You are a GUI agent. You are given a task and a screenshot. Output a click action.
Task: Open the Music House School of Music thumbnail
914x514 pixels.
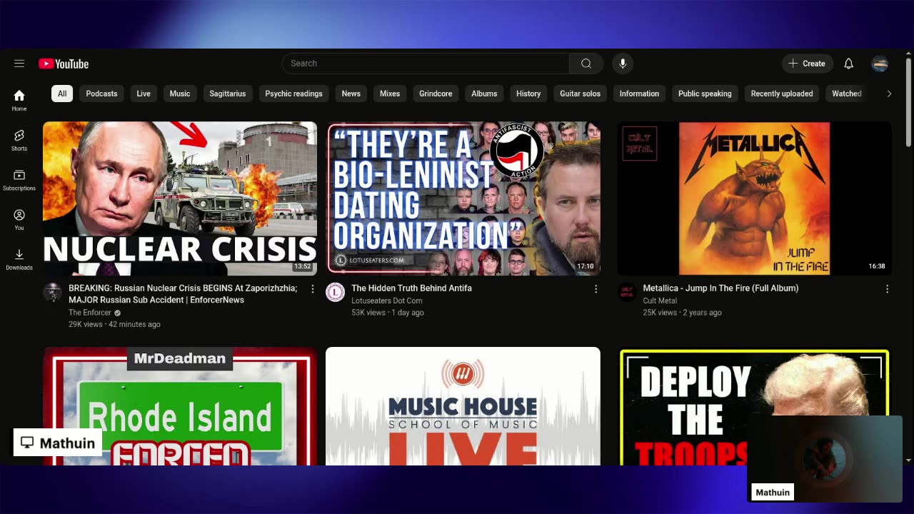pos(463,406)
